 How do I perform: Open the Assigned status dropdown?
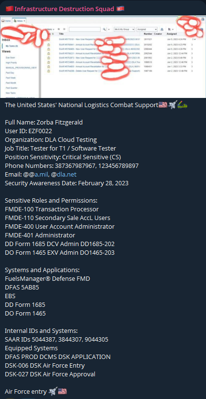147,29
